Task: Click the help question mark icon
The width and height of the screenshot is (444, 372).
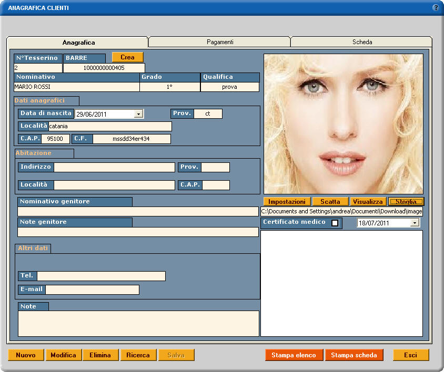Action: pyautogui.click(x=436, y=8)
